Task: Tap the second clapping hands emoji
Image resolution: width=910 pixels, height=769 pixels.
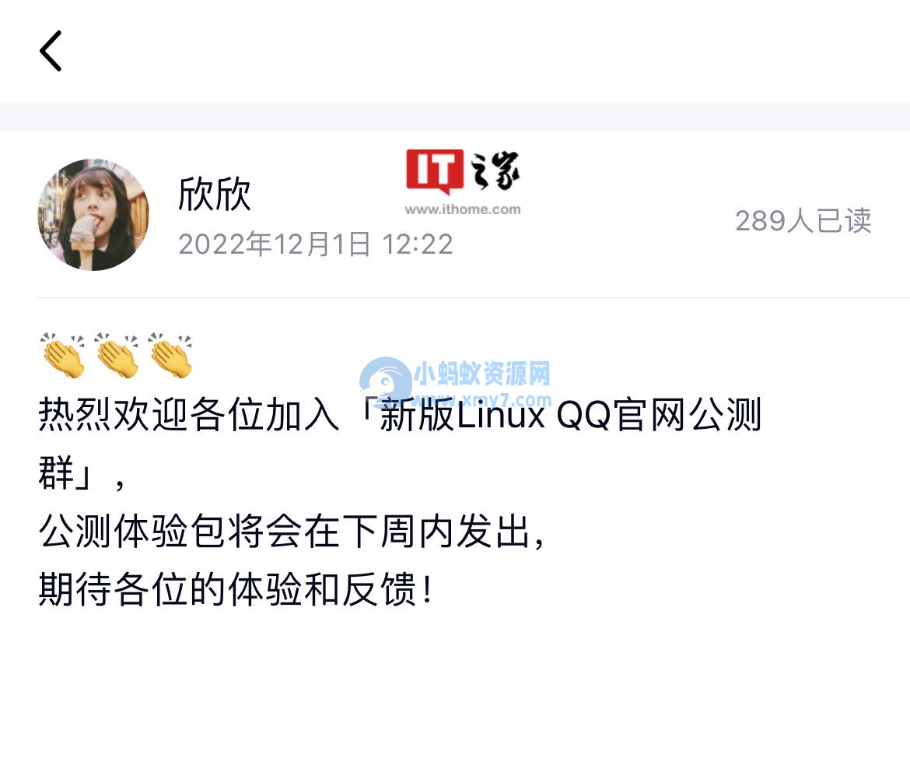Action: coord(117,355)
